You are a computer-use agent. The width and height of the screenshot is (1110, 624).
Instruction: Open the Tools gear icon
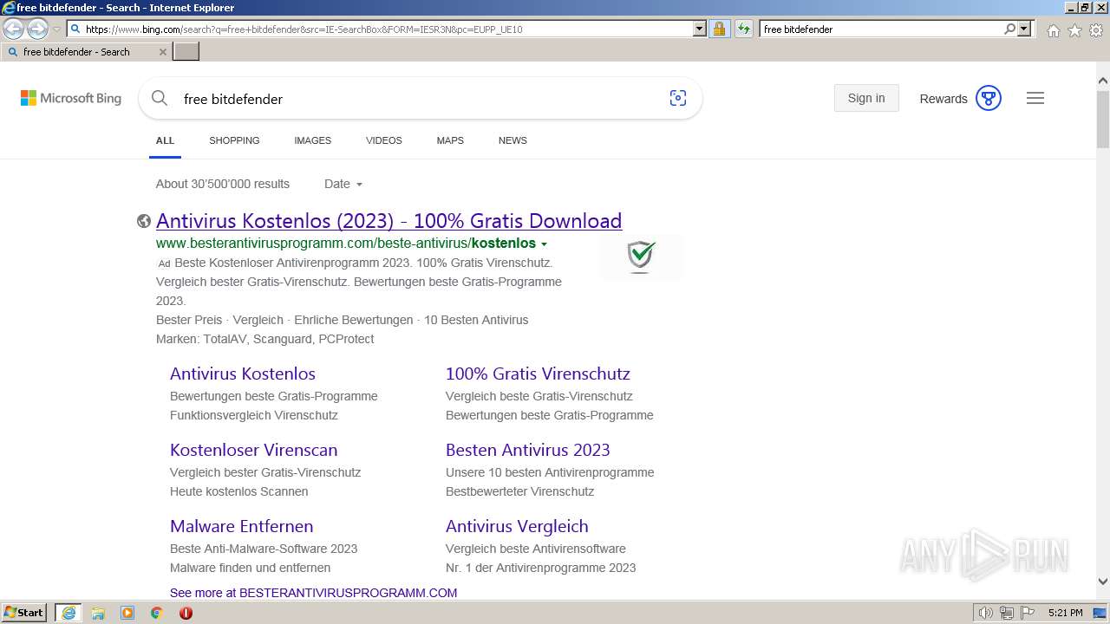tap(1096, 30)
